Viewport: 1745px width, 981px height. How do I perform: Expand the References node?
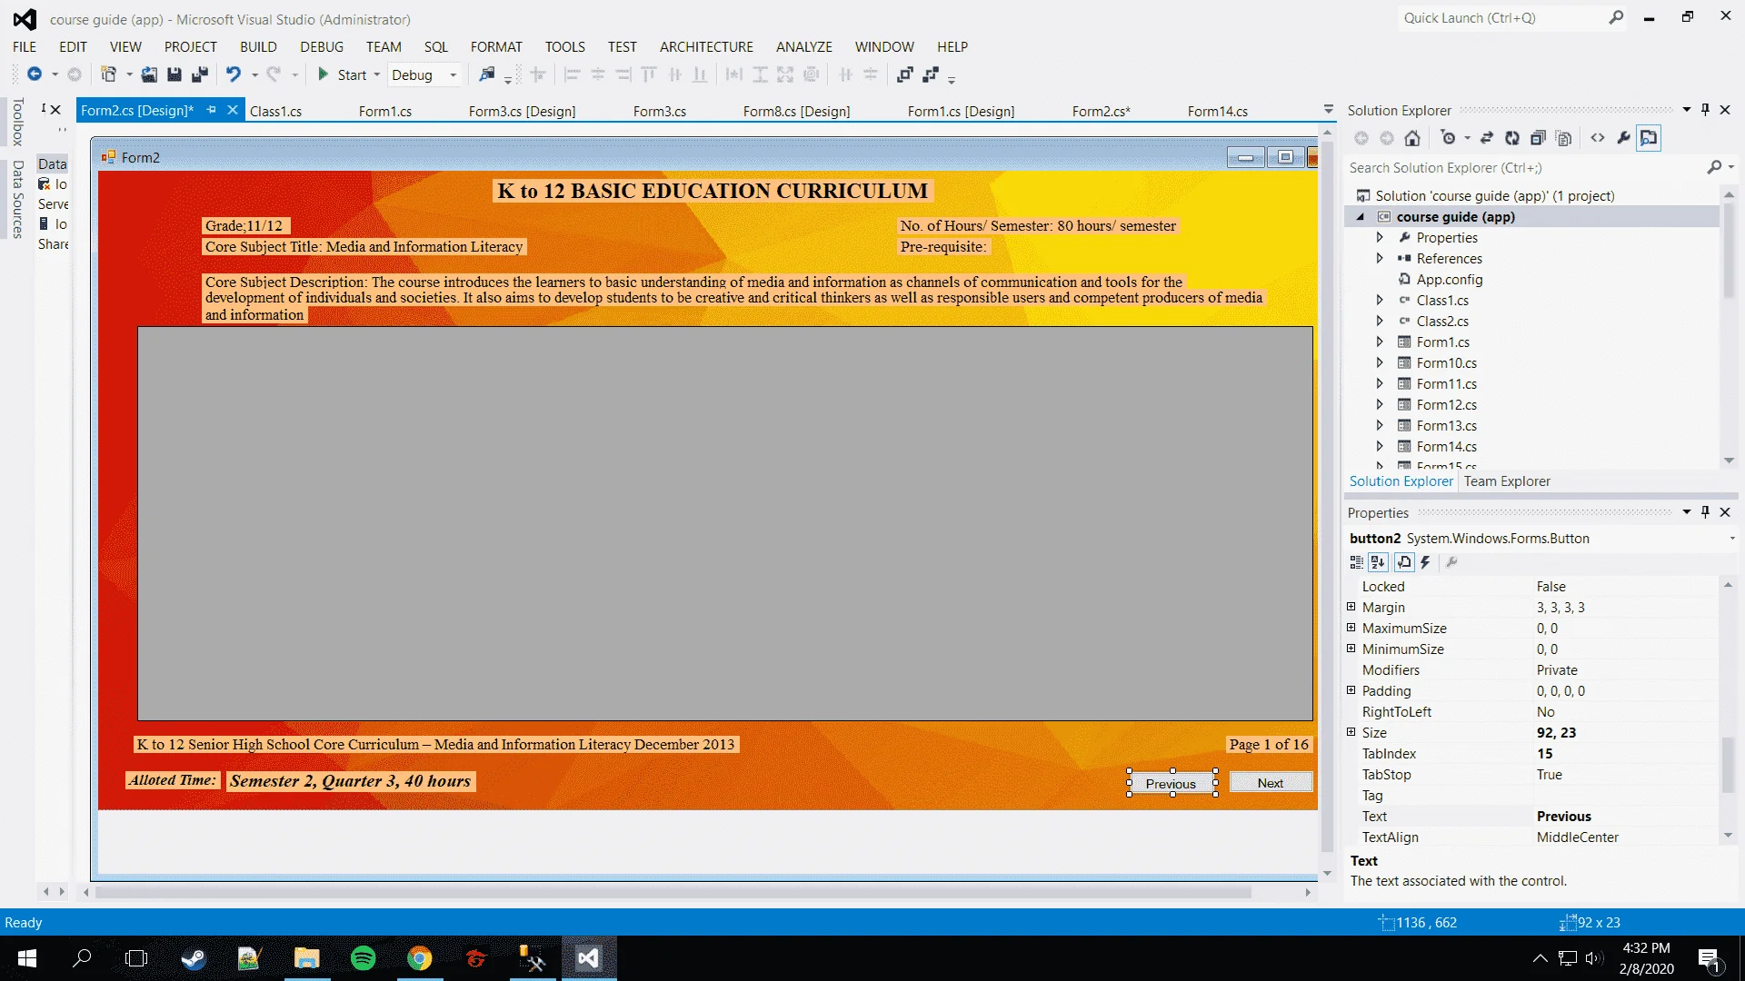[x=1380, y=258]
